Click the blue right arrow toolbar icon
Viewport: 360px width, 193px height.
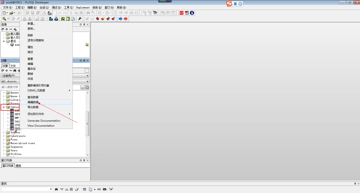[120, 19]
